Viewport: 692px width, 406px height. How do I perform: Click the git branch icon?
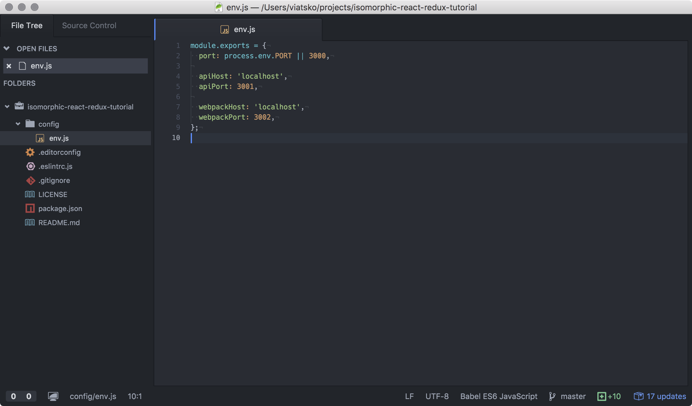coord(552,396)
